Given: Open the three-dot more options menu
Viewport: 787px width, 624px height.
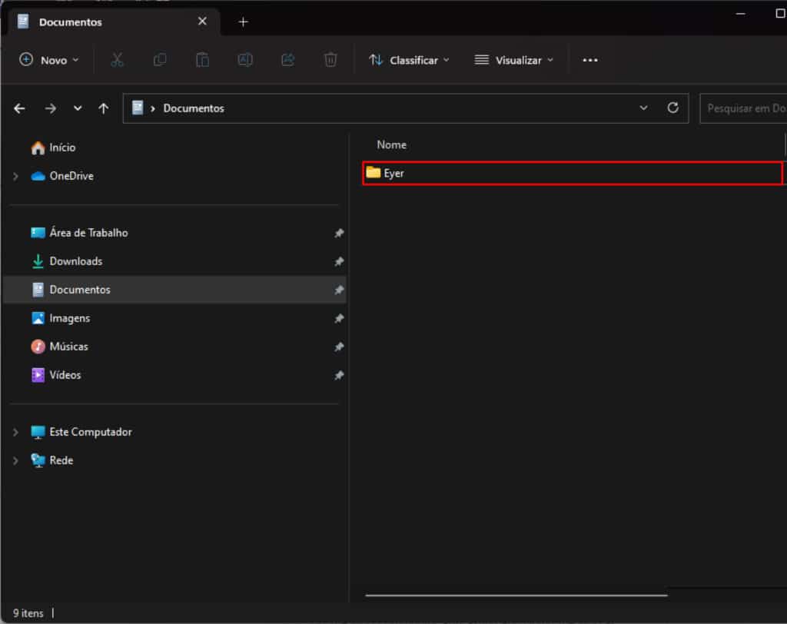Looking at the screenshot, I should (x=589, y=60).
